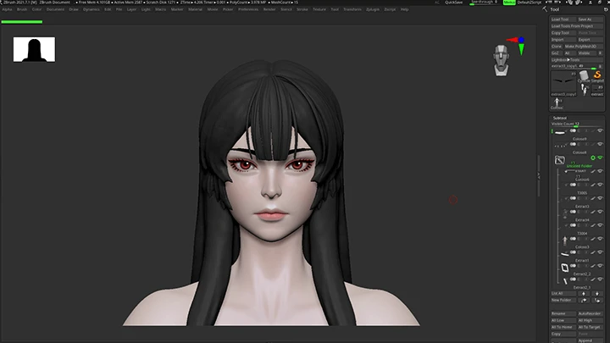Select the SimpleBrush tool icon
The height and width of the screenshot is (343, 610).
[x=597, y=76]
